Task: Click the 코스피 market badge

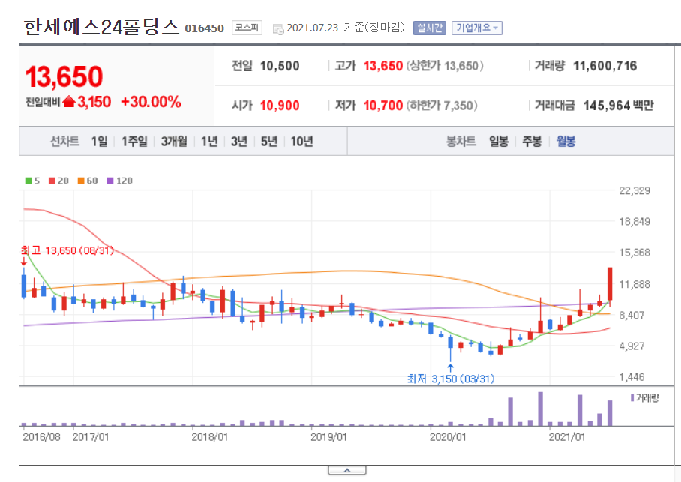Action: pyautogui.click(x=247, y=28)
